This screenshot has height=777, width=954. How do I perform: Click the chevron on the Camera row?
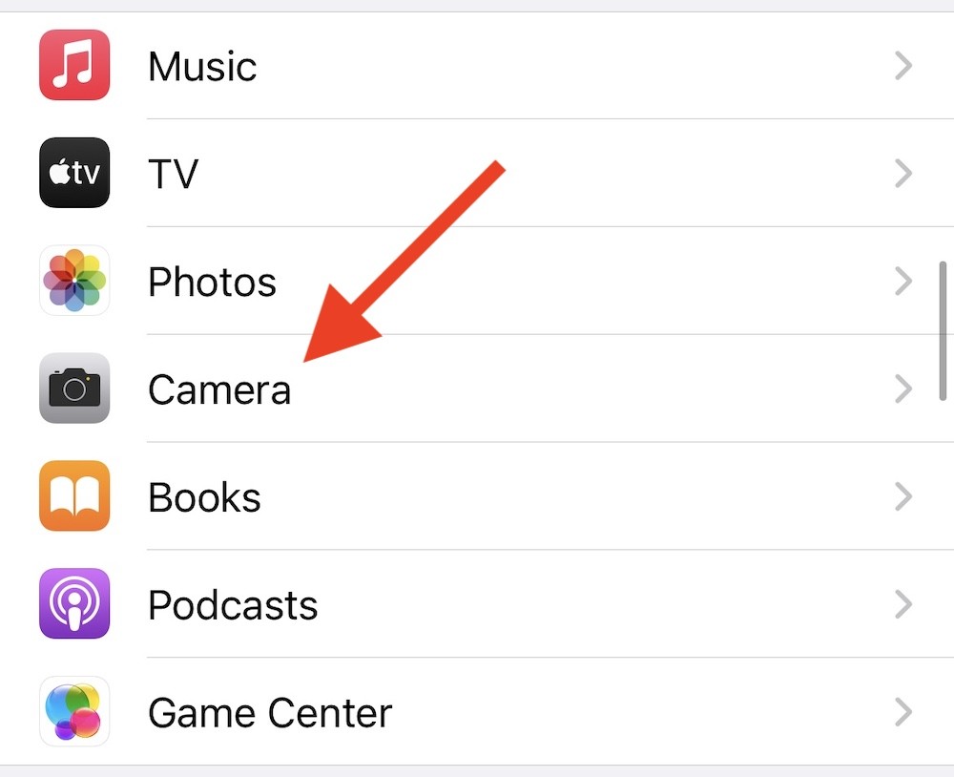point(902,389)
